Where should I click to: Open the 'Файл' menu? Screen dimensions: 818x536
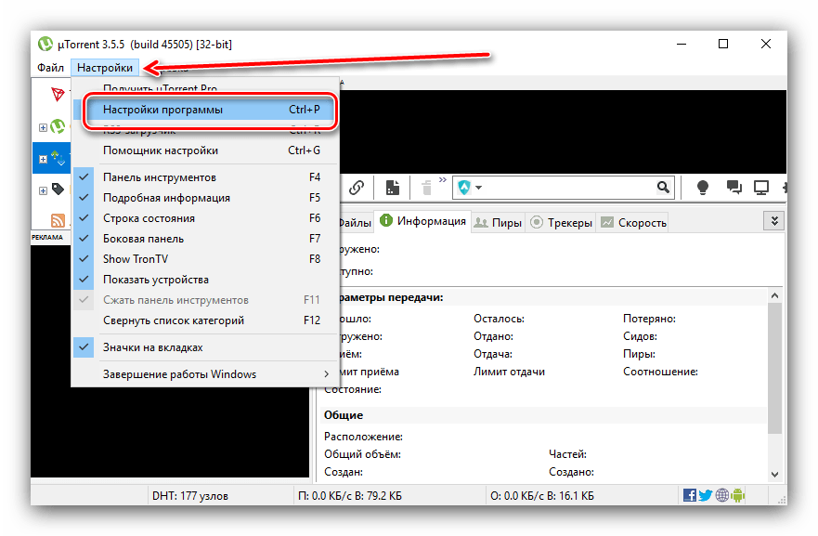tap(51, 68)
